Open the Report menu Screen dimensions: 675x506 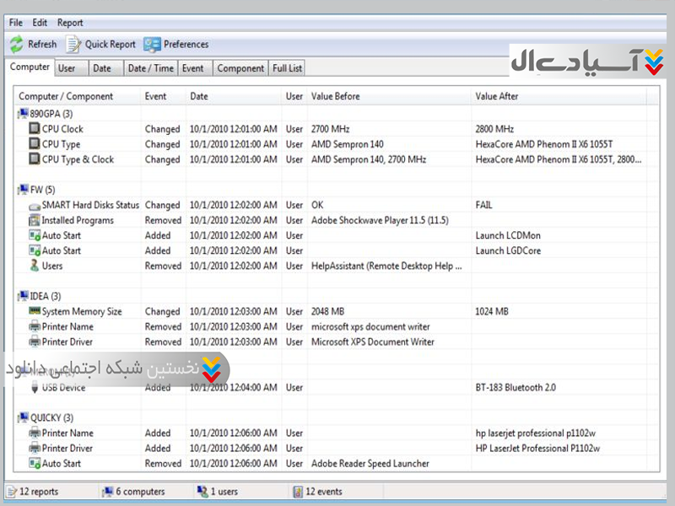70,23
